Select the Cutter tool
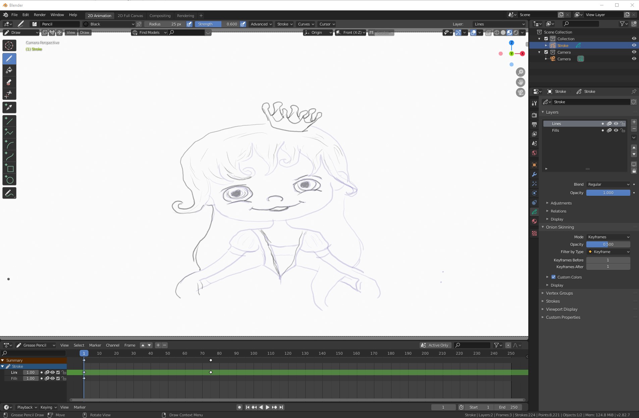Image resolution: width=639 pixels, height=418 pixels. 9,94
